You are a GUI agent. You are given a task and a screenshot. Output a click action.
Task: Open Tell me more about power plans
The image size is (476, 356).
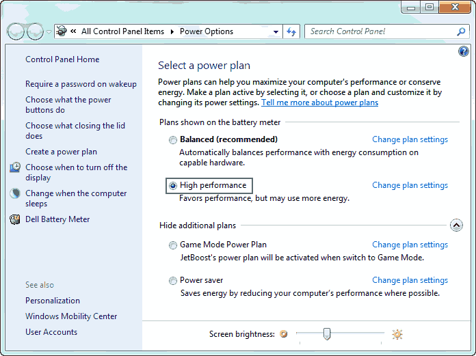tap(319, 102)
